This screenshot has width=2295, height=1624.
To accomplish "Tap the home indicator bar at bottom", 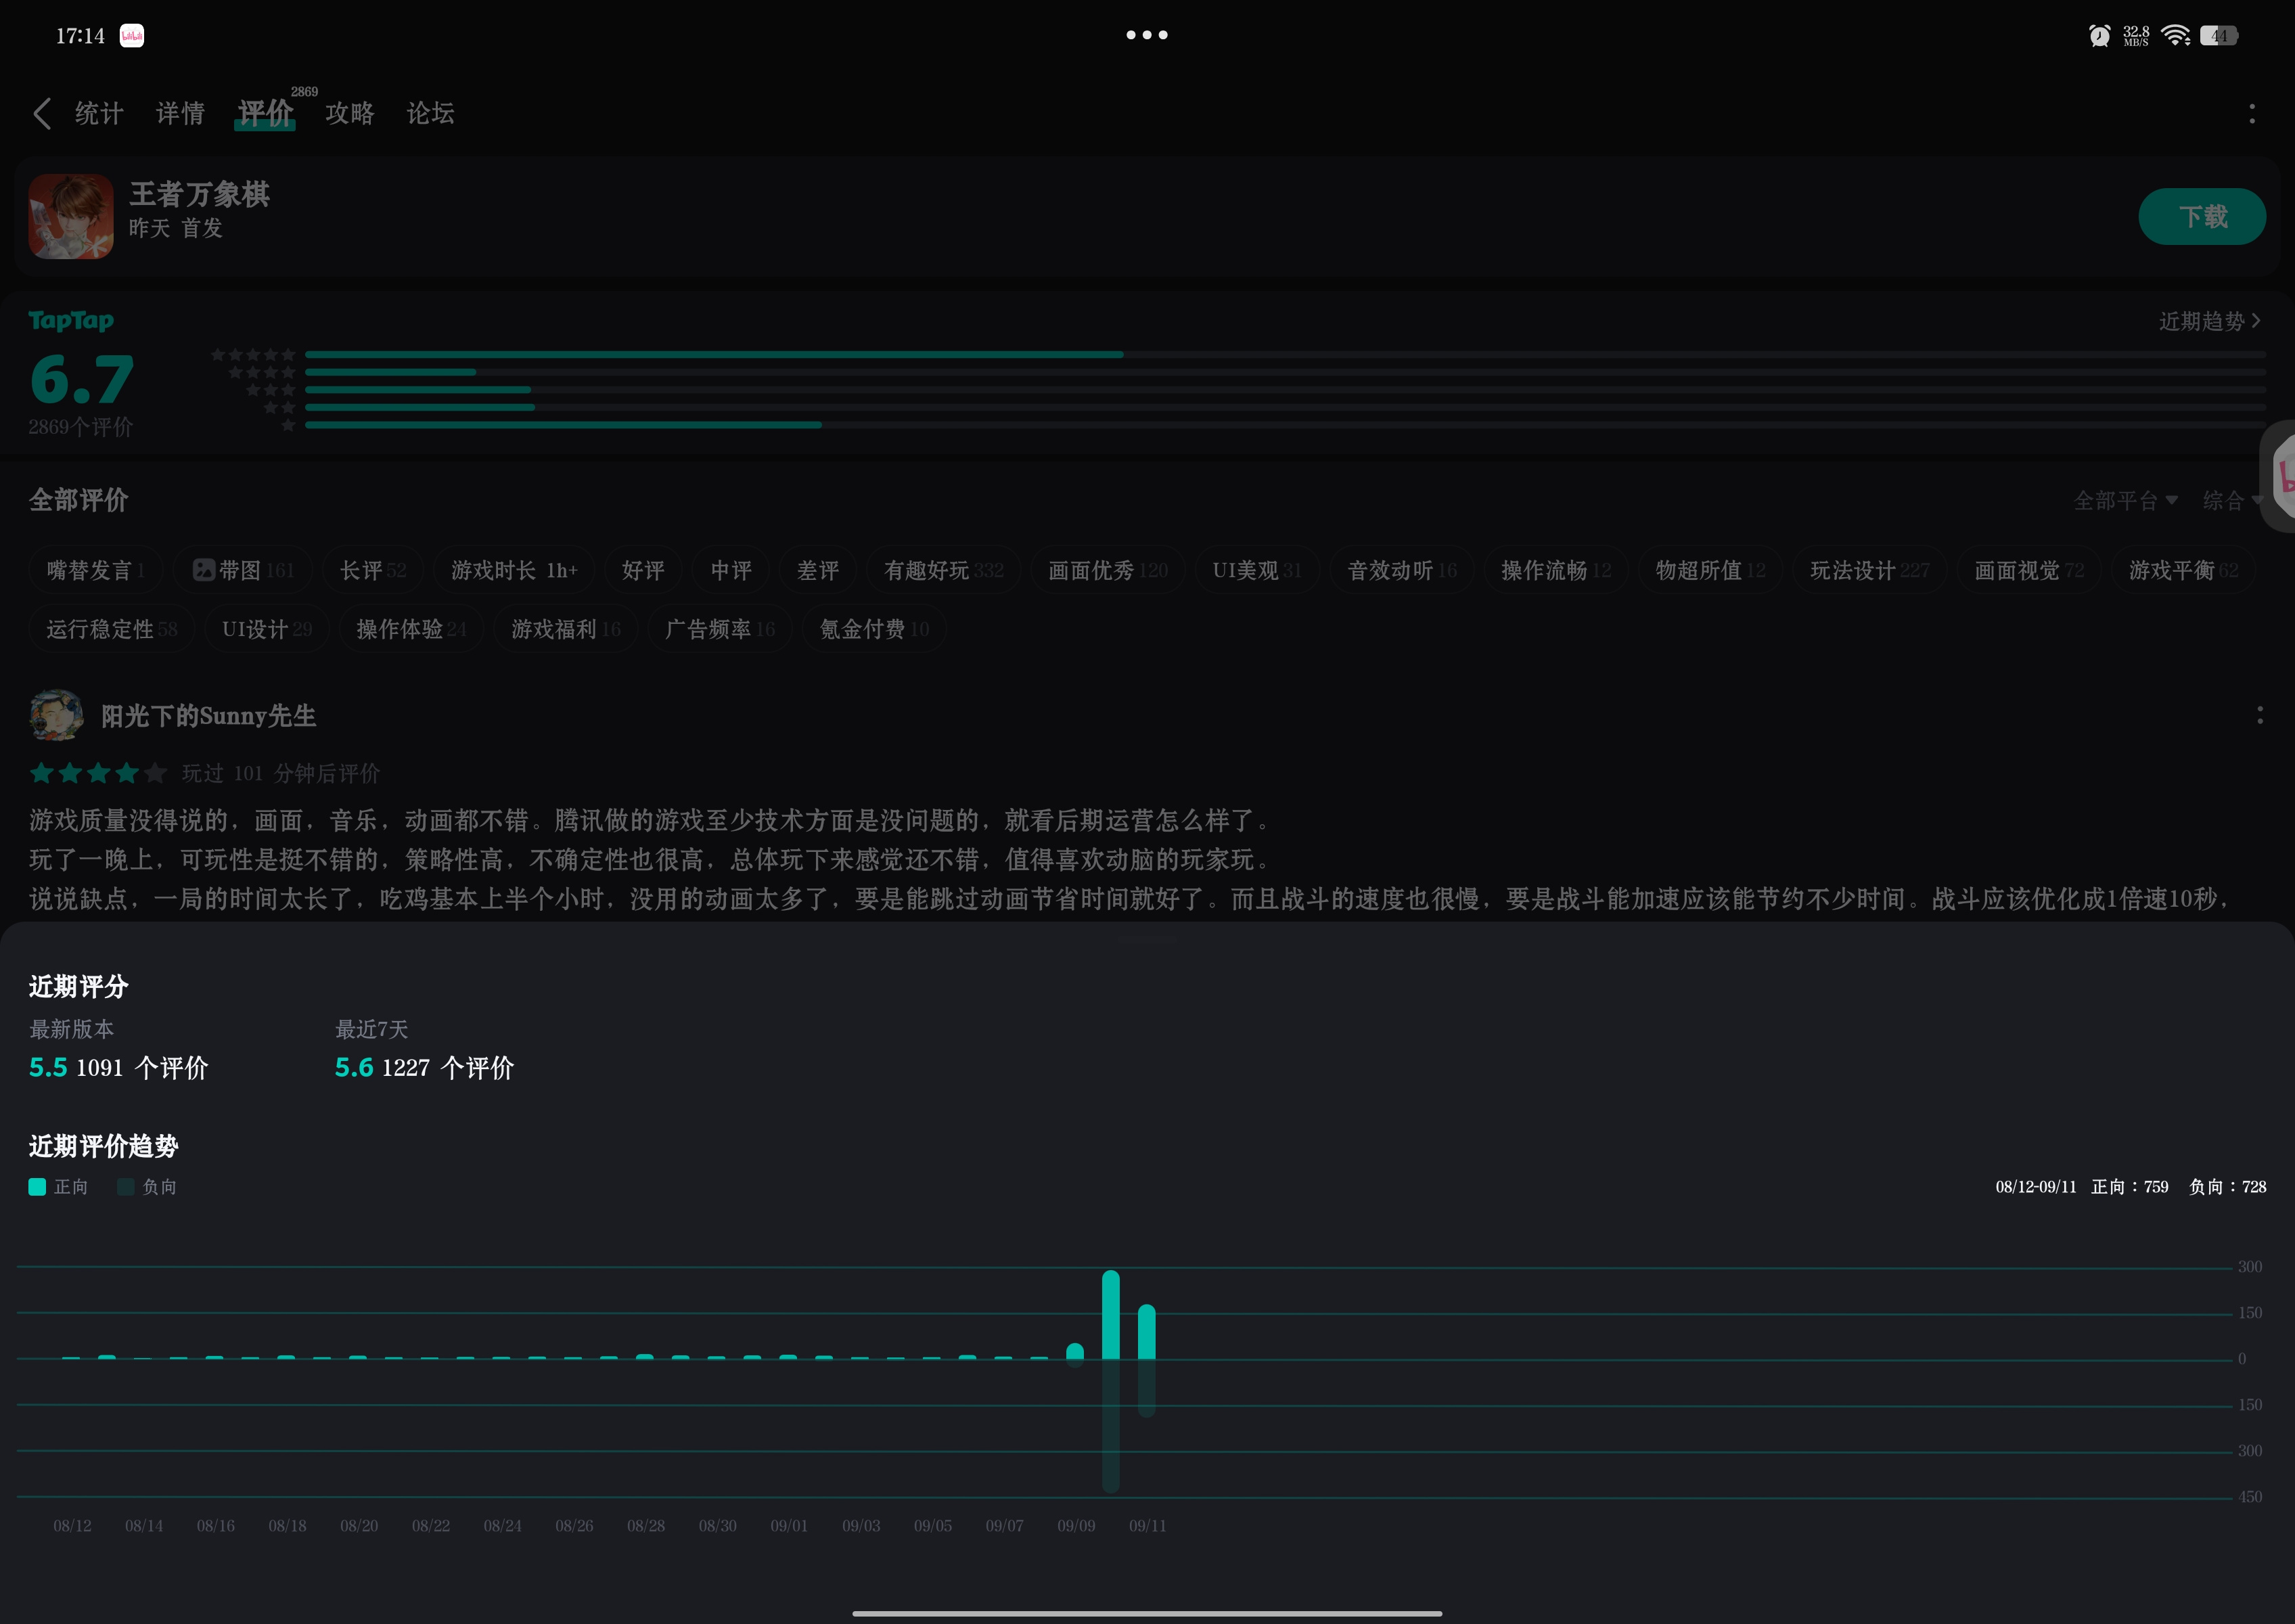I will tap(1147, 1613).
